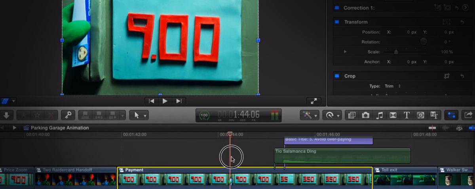Go to next edit in viewer
475x189 pixels.
click(179, 101)
